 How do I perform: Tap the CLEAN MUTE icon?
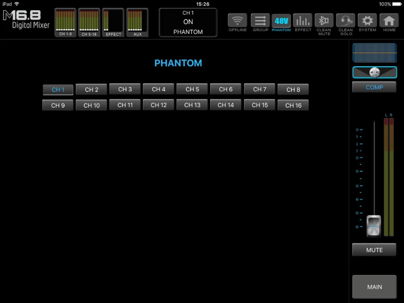324,21
